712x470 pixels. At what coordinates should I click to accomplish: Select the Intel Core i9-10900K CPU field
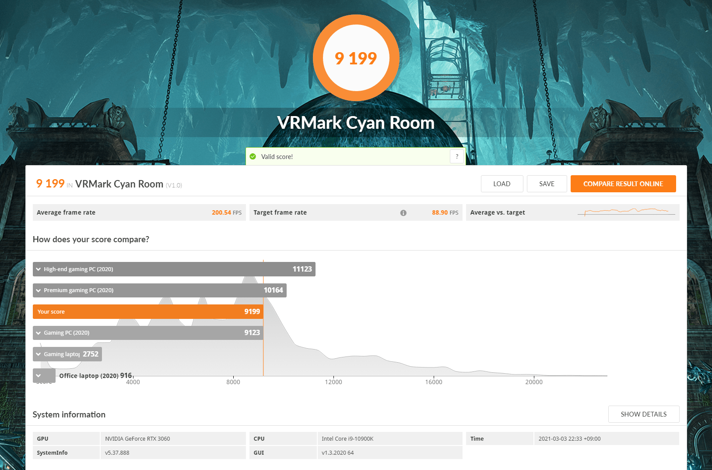(x=389, y=438)
